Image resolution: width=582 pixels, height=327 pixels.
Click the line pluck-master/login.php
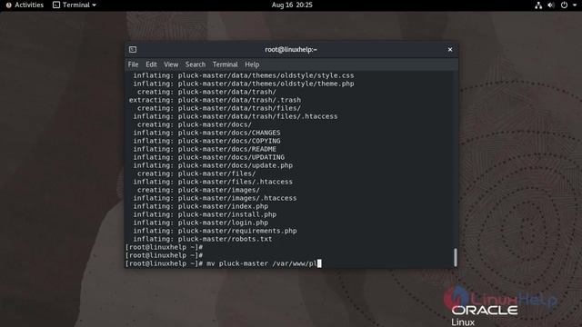coord(200,223)
